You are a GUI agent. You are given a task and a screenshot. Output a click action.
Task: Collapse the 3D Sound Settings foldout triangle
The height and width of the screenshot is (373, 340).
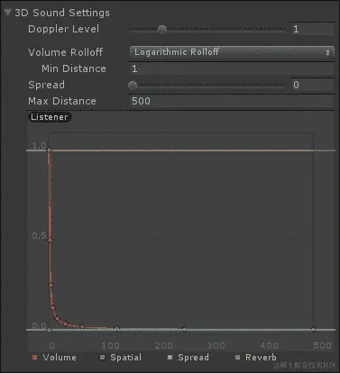click(x=7, y=13)
